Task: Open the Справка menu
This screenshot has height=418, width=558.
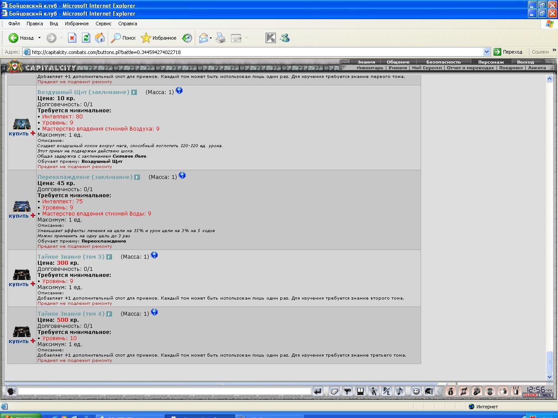Action: (127, 24)
